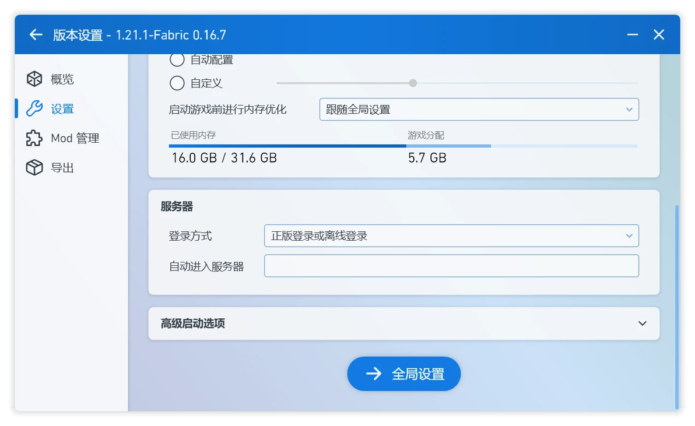
Task: Close the version settings window
Action: [659, 34]
